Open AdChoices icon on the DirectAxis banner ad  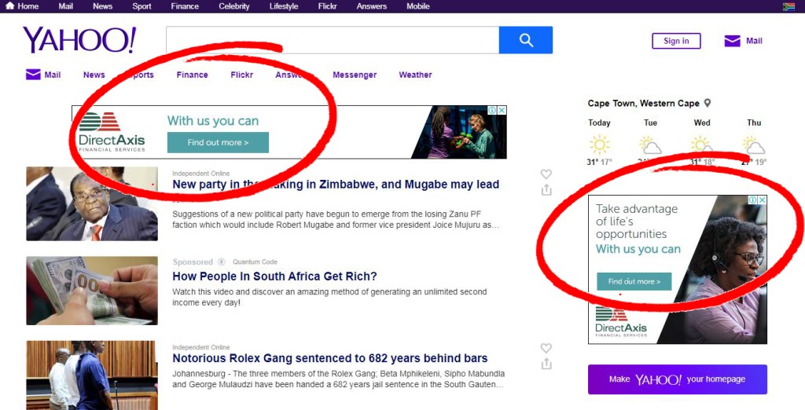pyautogui.click(x=492, y=111)
